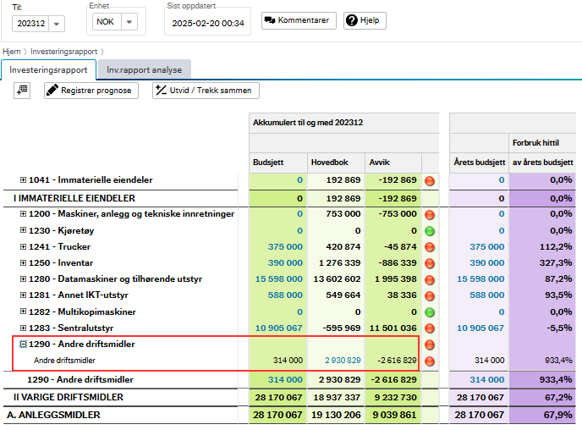Click red status indicator for 1250 Inventar
The width and height of the screenshot is (582, 430).
(x=430, y=263)
